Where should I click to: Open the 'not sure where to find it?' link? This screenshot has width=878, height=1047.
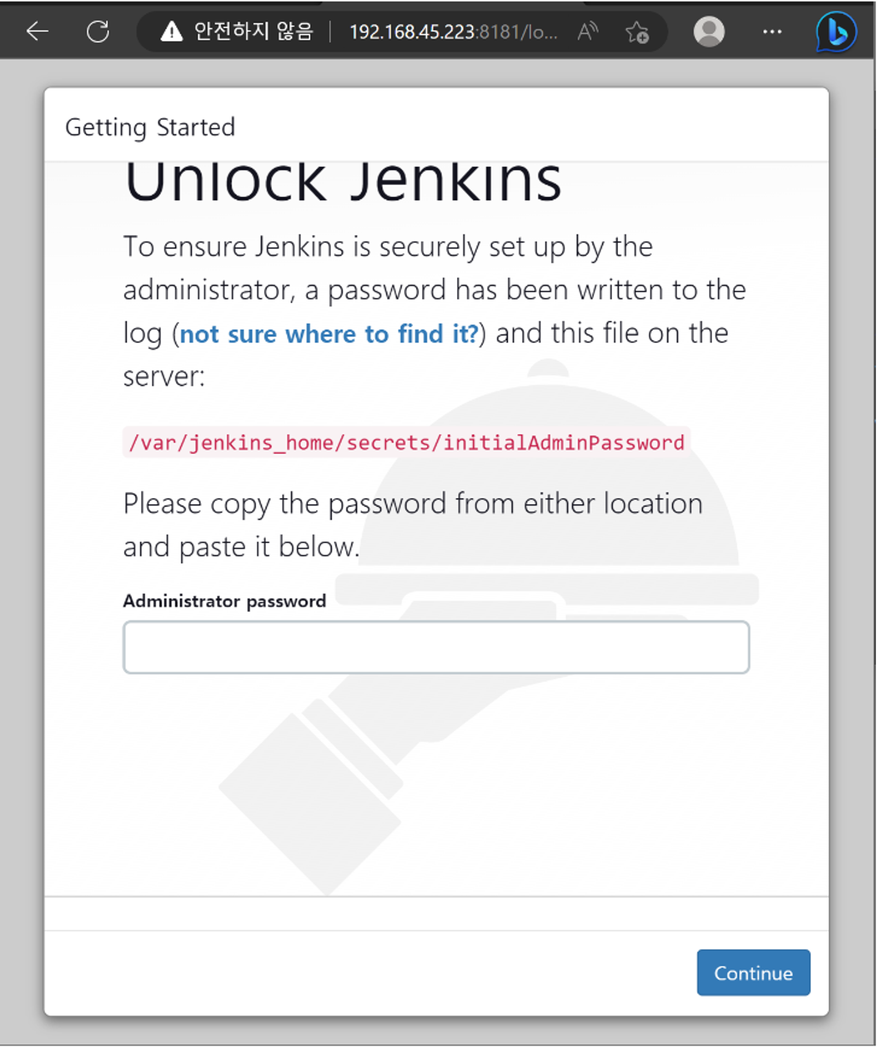pyautogui.click(x=329, y=334)
